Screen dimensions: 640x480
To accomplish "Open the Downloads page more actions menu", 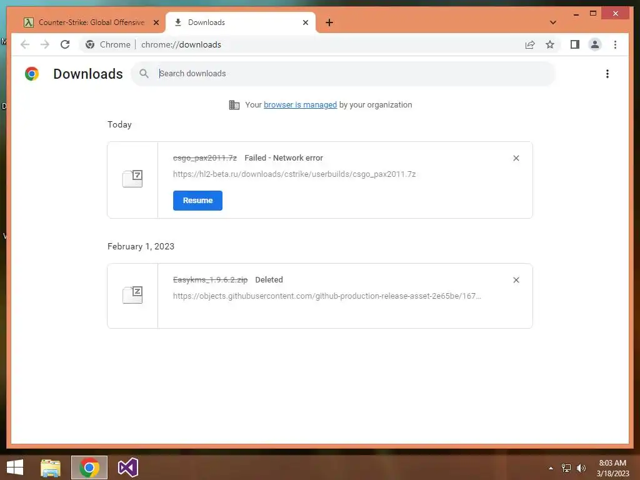I will pyautogui.click(x=607, y=74).
